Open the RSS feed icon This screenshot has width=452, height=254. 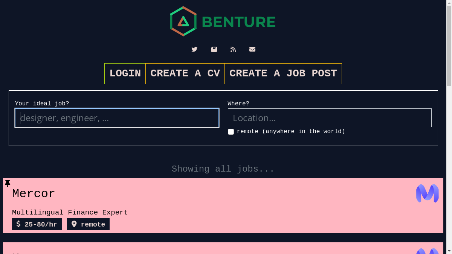tap(233, 49)
